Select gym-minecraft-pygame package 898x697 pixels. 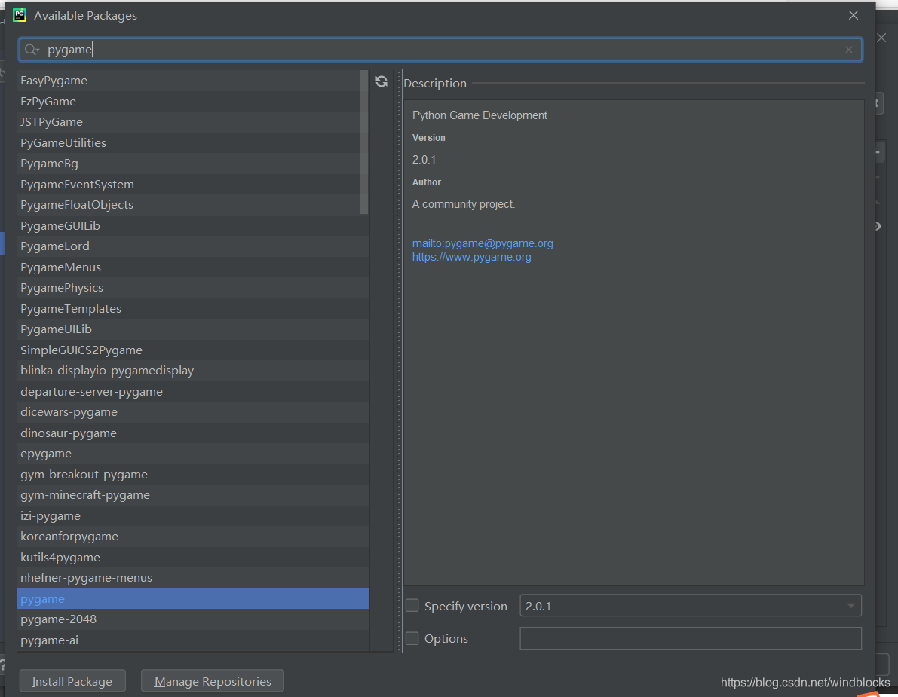pyautogui.click(x=193, y=495)
